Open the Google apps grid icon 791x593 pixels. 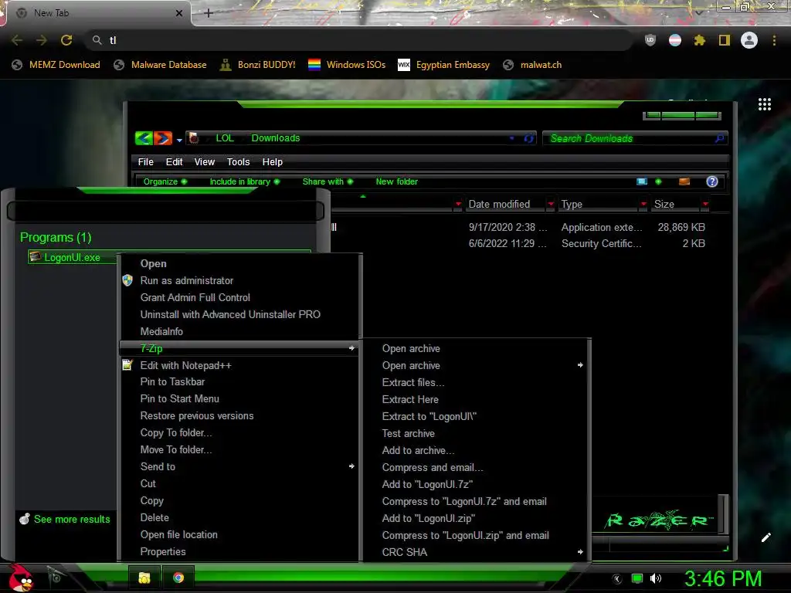tap(765, 104)
